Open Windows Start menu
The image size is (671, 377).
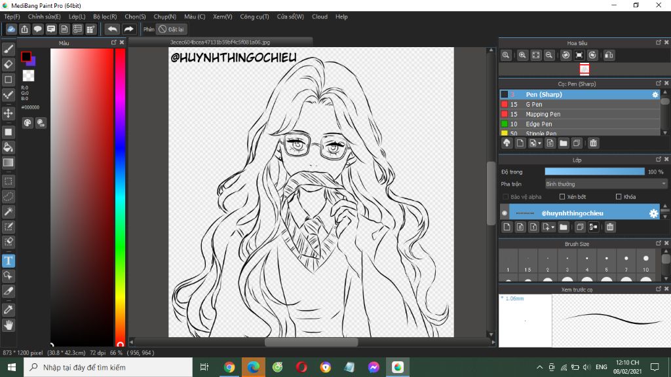[12, 367]
